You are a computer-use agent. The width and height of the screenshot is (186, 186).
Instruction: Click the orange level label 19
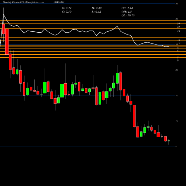179,31
